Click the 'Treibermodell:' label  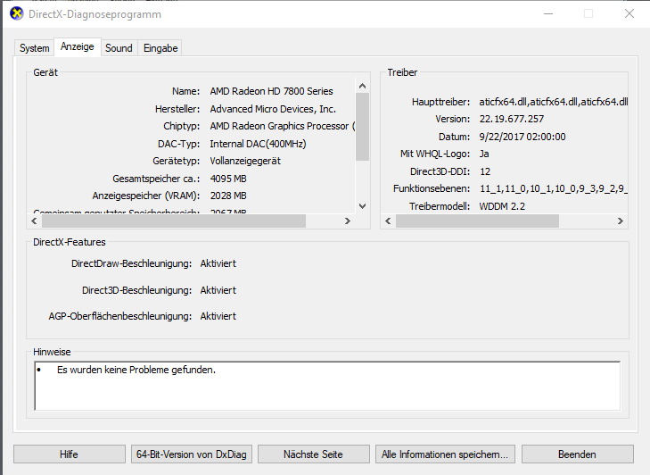(x=440, y=206)
